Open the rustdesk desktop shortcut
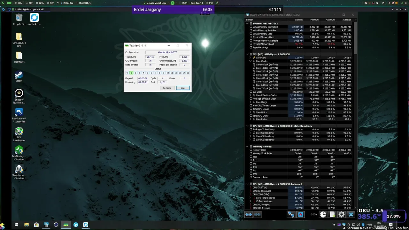 34,19
